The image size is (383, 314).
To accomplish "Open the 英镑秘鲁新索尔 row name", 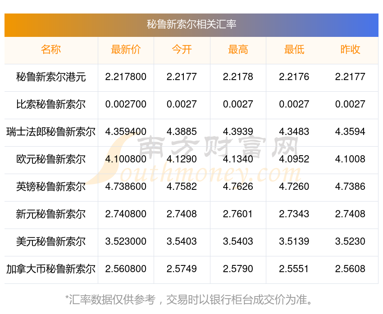I will [51, 187].
